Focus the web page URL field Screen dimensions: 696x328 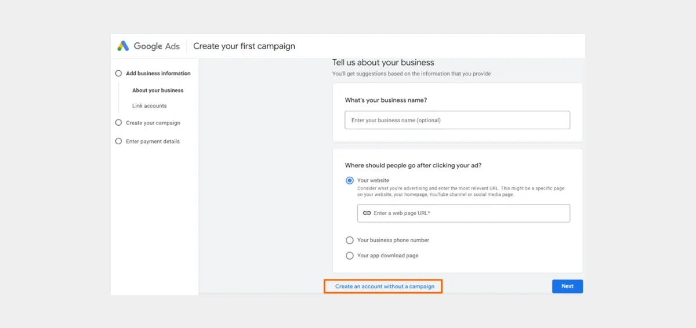tap(463, 213)
